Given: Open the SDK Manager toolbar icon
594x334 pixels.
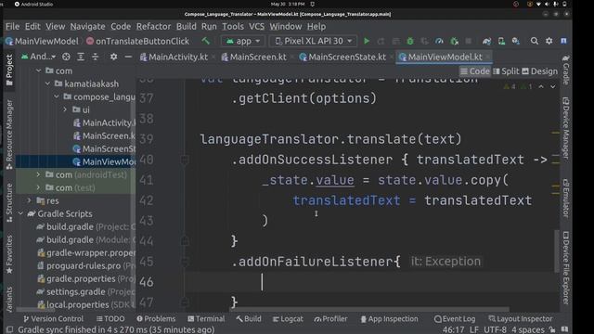Looking at the screenshot, I should tap(516, 41).
